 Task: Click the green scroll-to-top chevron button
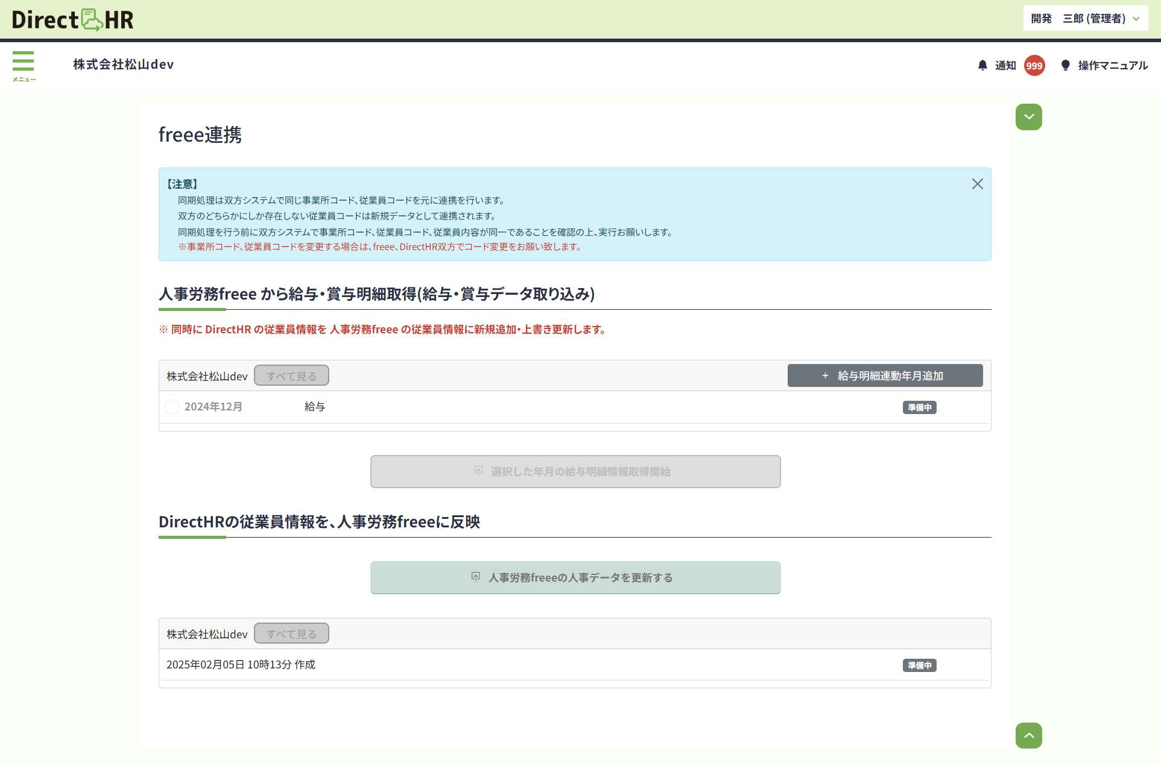point(1028,735)
